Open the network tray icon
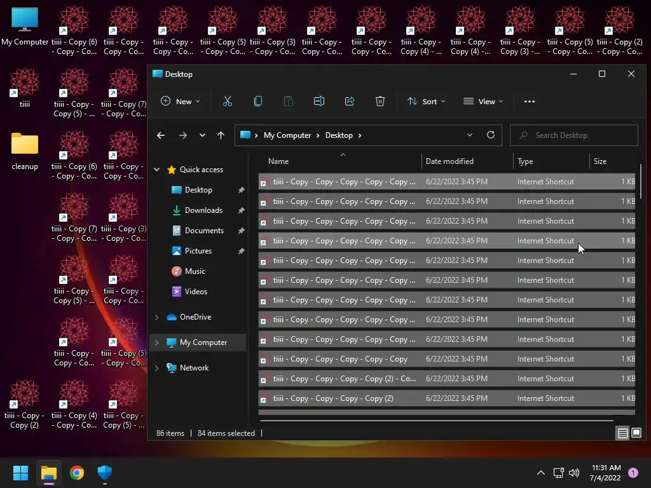651x488 pixels. [558, 473]
